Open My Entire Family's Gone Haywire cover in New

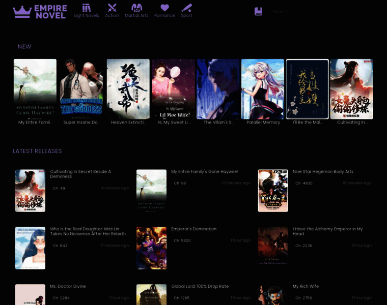point(35,89)
